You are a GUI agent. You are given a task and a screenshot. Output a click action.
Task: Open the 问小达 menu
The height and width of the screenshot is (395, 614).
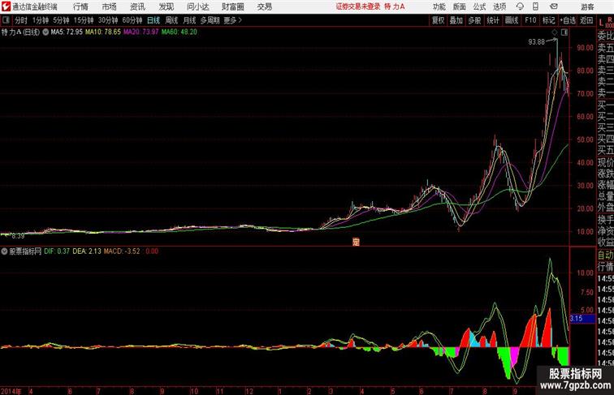pyautogui.click(x=197, y=6)
